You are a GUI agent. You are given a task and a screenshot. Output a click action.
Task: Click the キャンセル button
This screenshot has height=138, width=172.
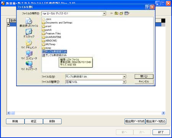click(x=144, y=82)
